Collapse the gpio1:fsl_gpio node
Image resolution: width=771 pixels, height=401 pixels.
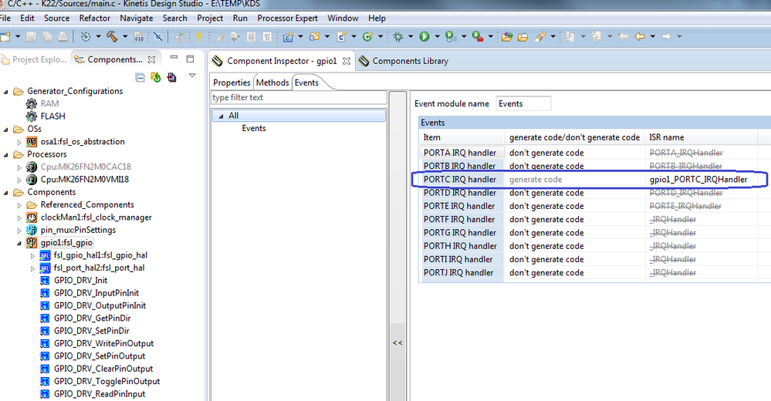point(19,243)
